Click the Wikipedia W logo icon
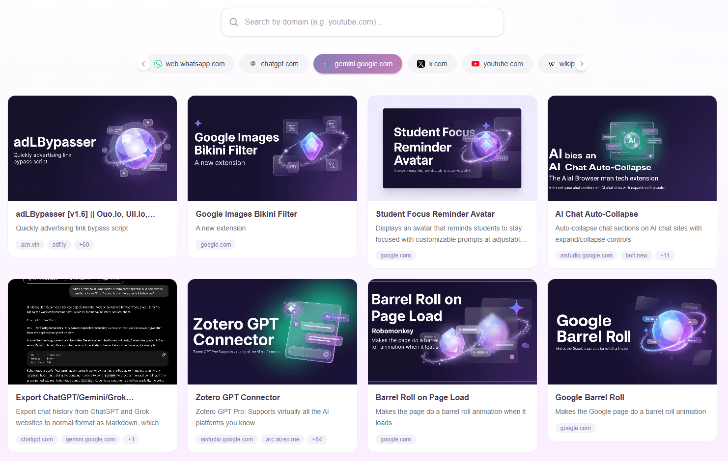Screen dimensions: 728x461 (x=552, y=64)
